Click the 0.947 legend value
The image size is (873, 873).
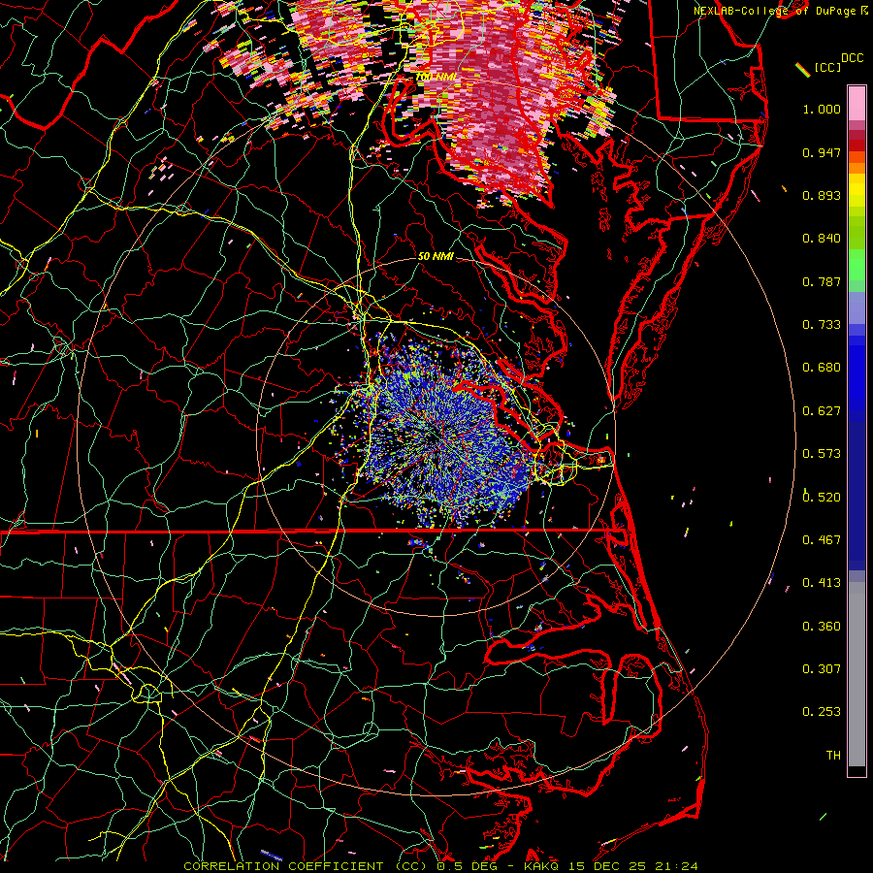[822, 152]
